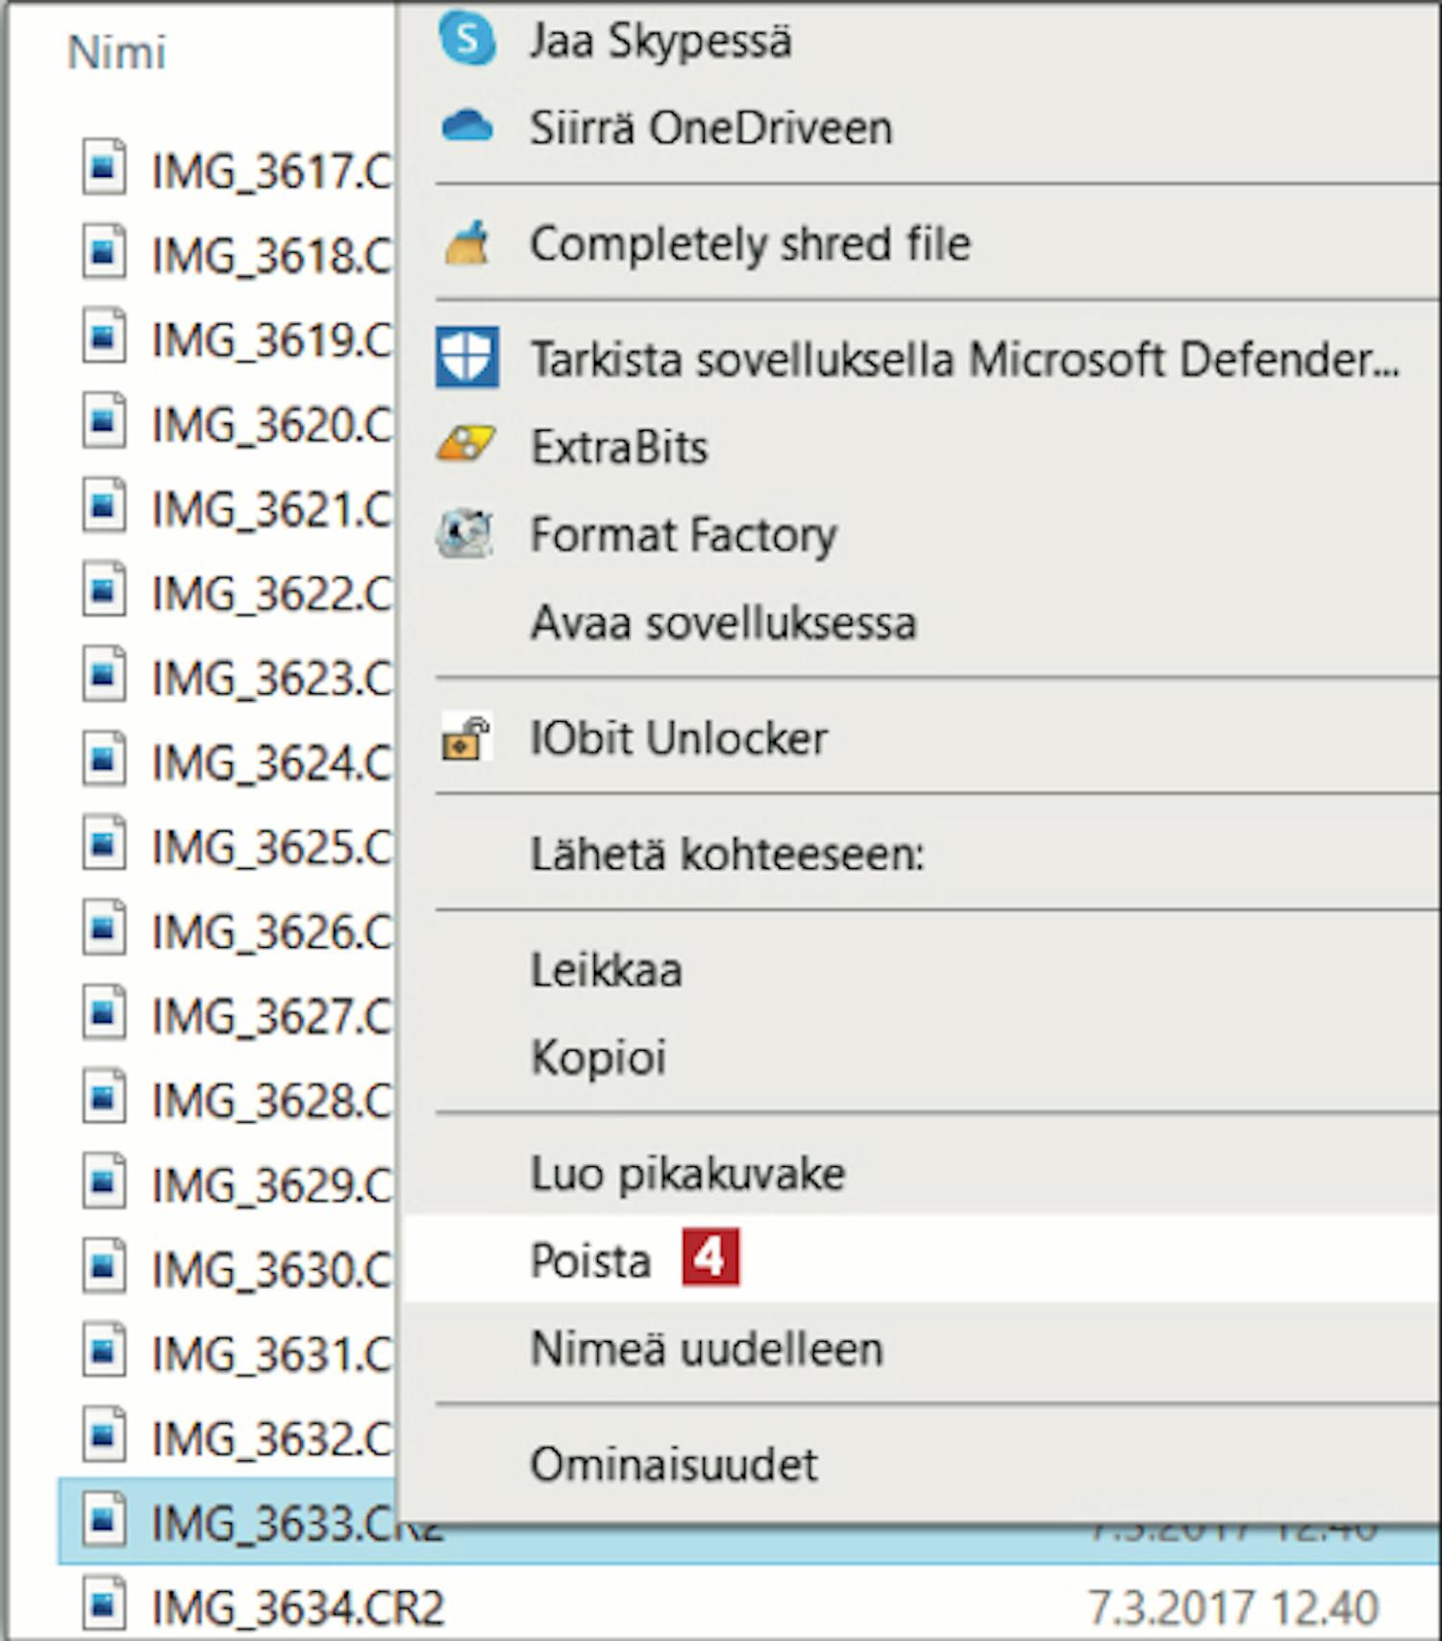Click file icon of IMG_3619
Viewport: 1442px width, 1641px height.
point(104,336)
